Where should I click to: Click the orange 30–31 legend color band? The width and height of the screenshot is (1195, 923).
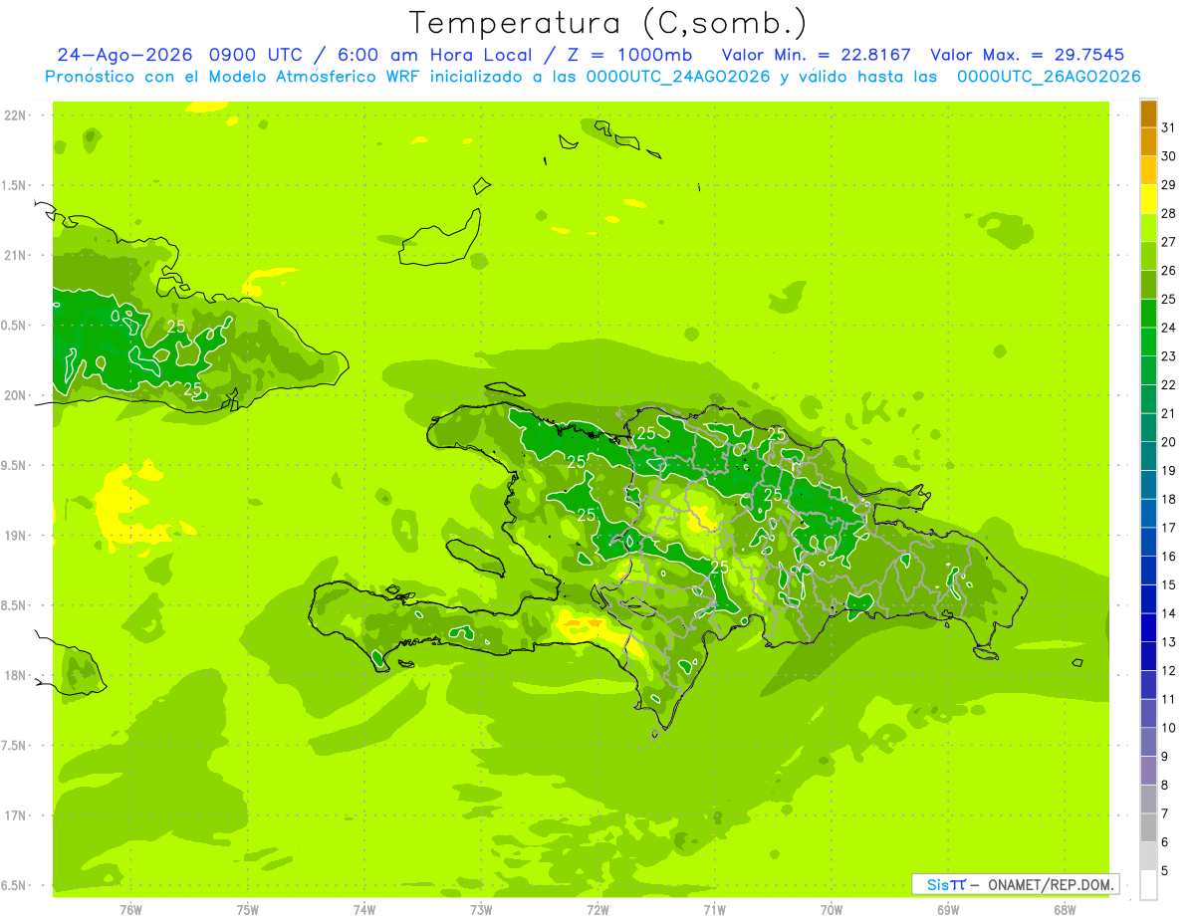1148,141
